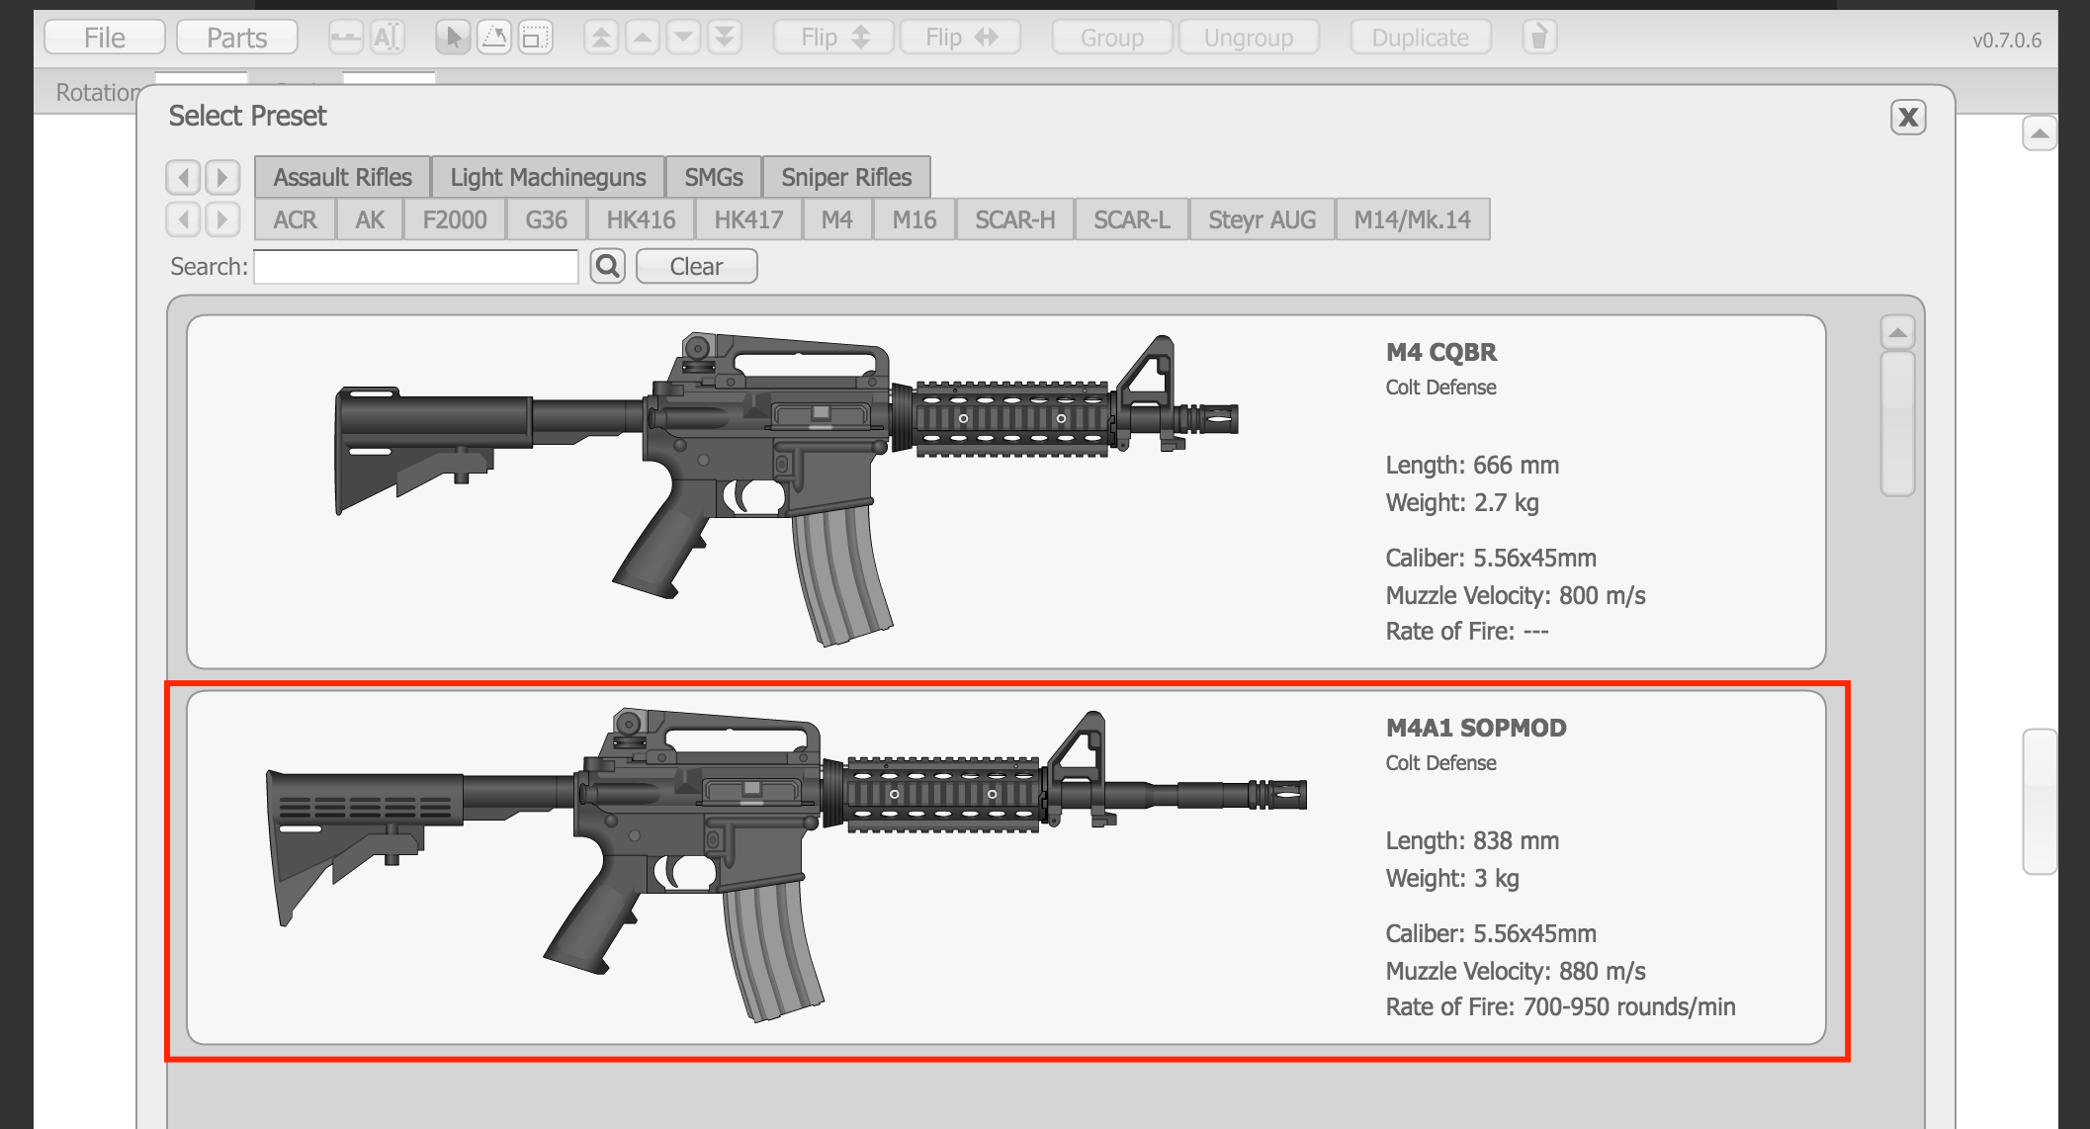Select the shape transform tool icon
Screen dimensions: 2090x1129
coord(494,38)
